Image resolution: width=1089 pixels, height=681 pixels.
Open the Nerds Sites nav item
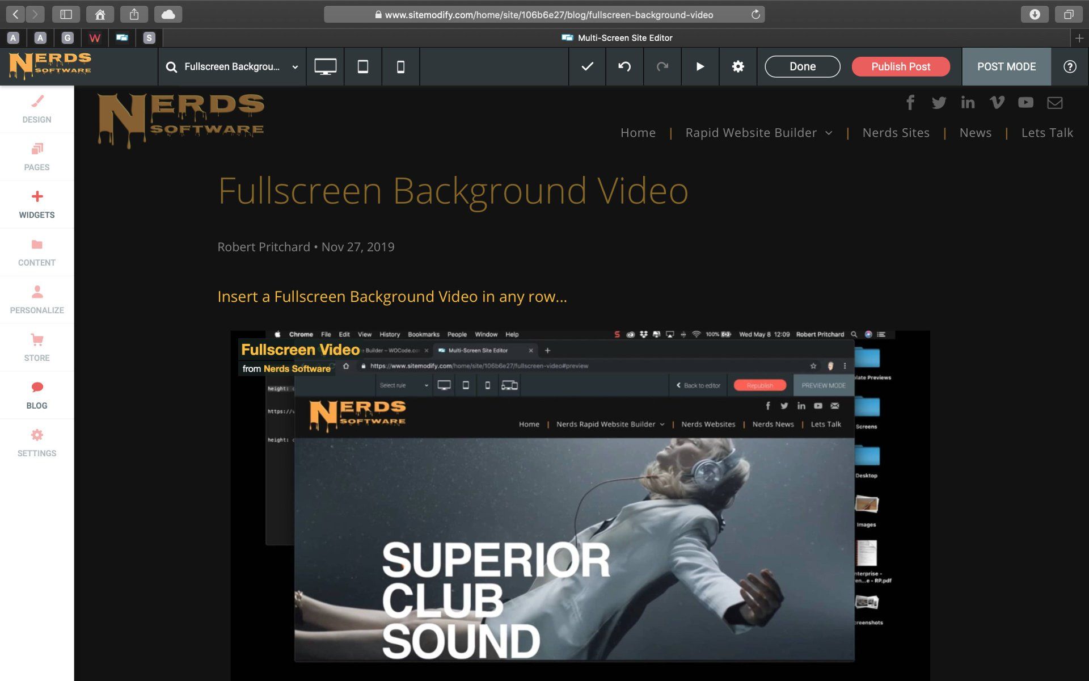[x=896, y=133]
